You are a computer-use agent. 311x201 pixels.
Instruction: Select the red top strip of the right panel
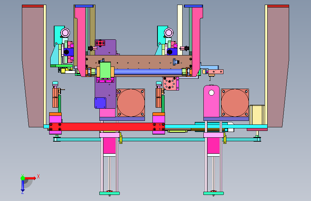click(x=278, y=6)
